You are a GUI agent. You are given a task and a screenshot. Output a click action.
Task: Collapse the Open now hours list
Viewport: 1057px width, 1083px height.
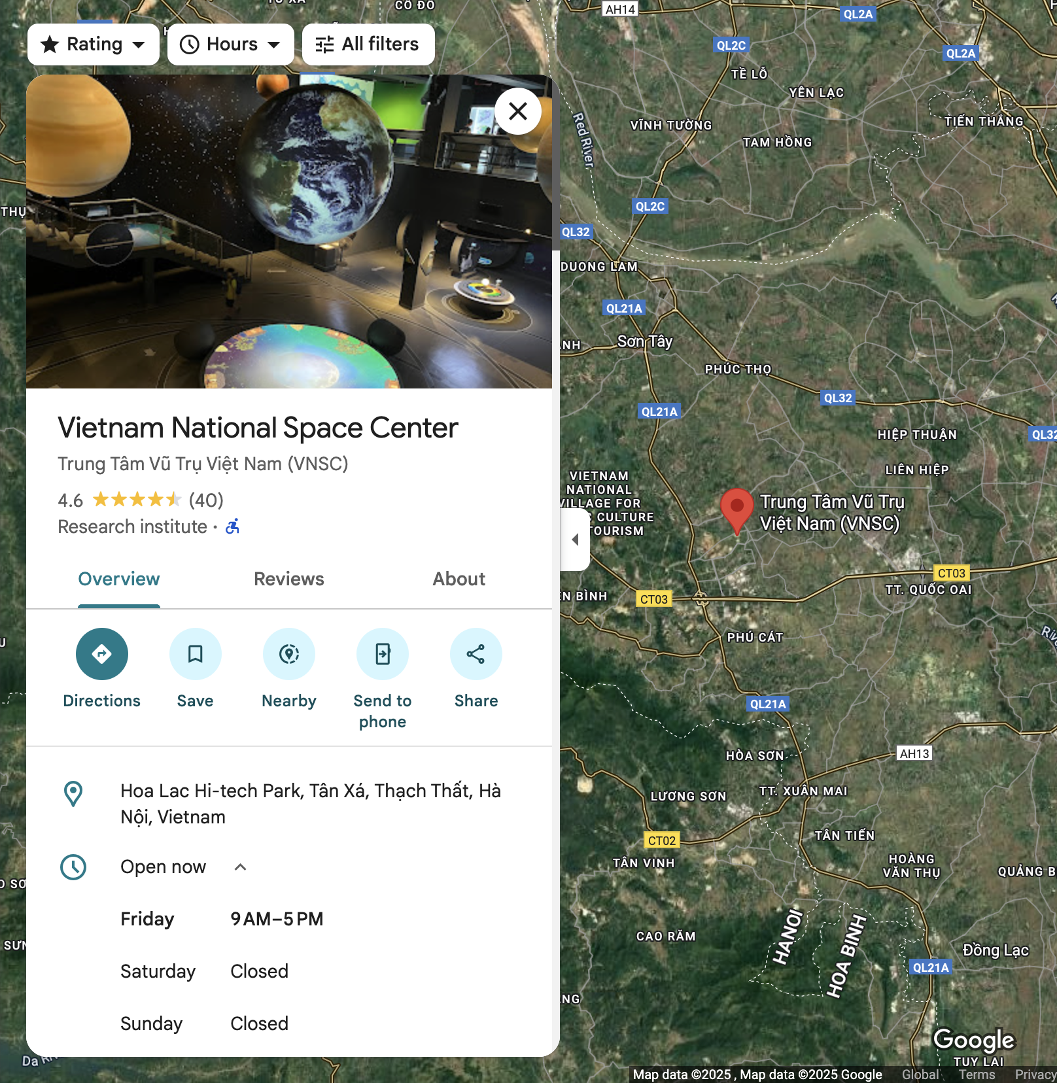coord(240,867)
